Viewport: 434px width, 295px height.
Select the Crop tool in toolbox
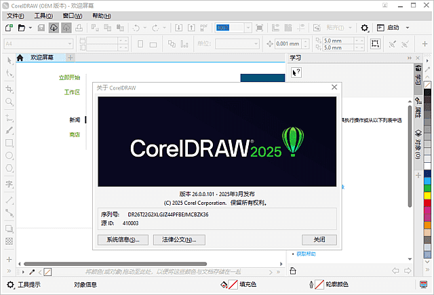9,89
